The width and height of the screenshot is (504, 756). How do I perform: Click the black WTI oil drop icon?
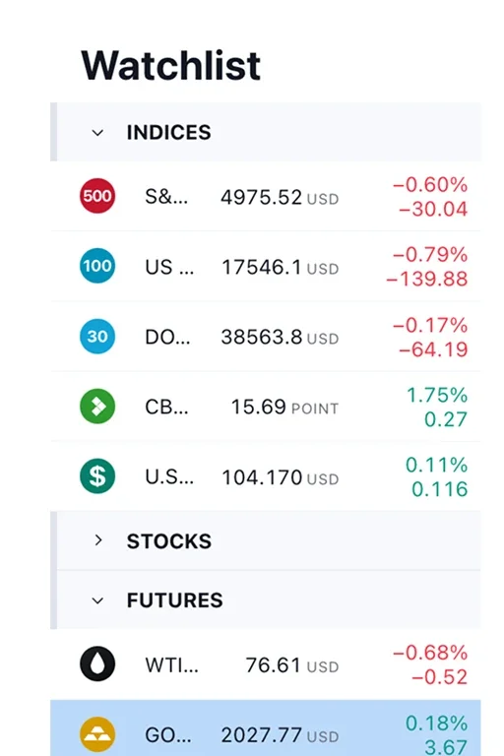(97, 663)
